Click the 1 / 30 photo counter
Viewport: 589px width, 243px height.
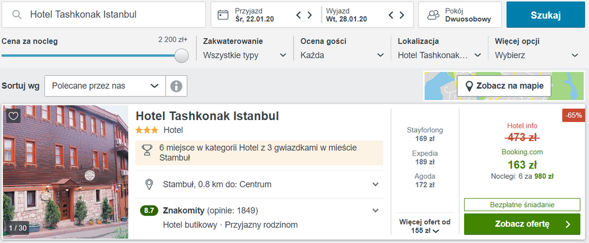(x=18, y=228)
